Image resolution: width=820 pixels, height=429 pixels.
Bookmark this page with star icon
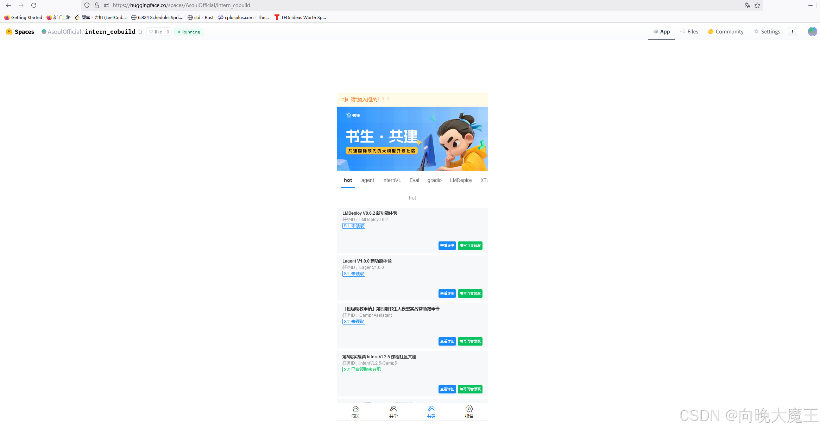click(757, 5)
